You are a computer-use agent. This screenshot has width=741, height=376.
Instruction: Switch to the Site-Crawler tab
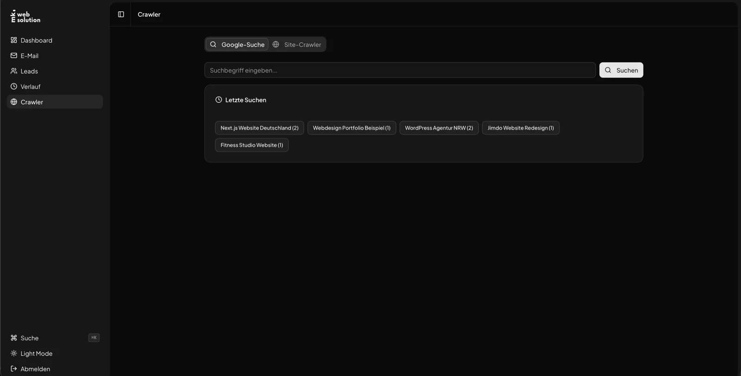point(297,44)
